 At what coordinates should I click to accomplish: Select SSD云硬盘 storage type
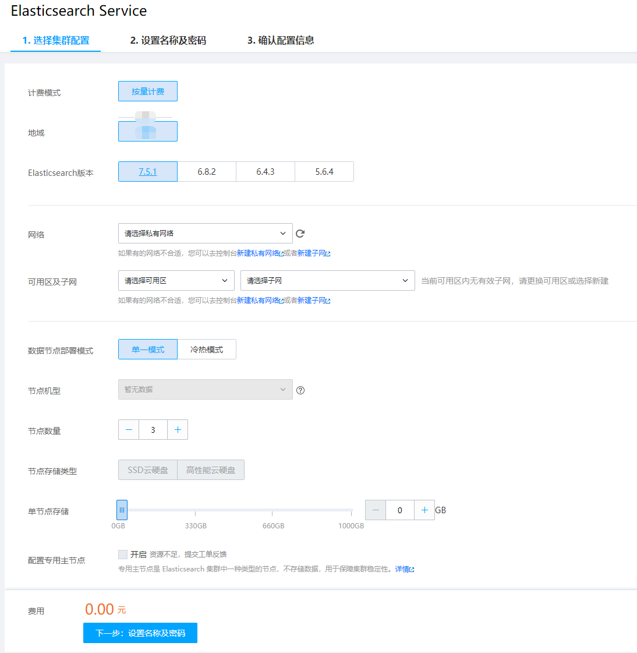pyautogui.click(x=148, y=470)
